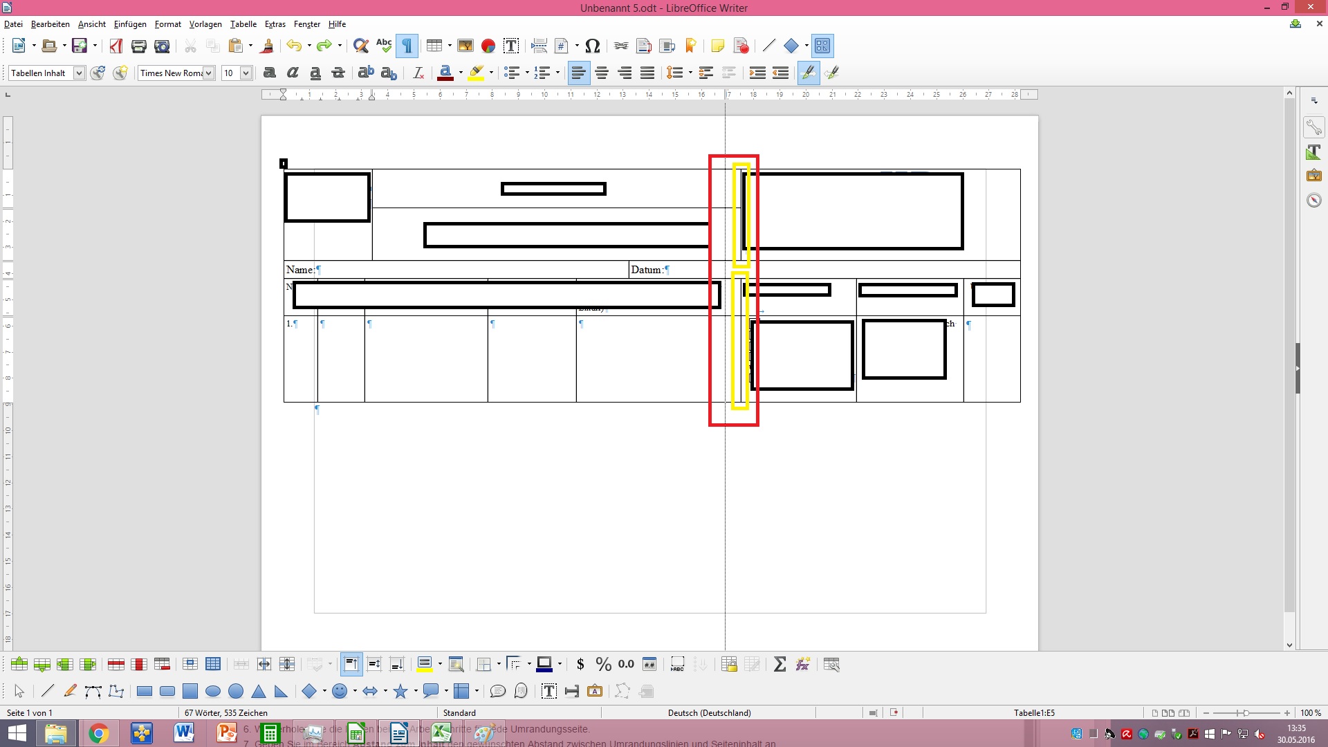1328x747 pixels.
Task: Open the Bearbeiten menu
Action: 50,24
